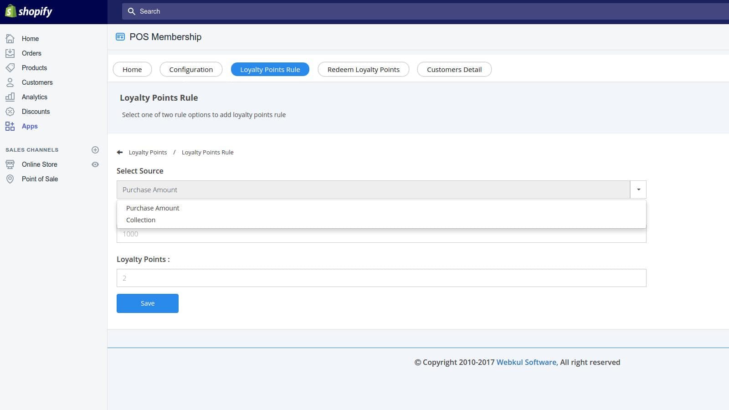
Task: Switch to the Configuration tab
Action: pyautogui.click(x=191, y=70)
